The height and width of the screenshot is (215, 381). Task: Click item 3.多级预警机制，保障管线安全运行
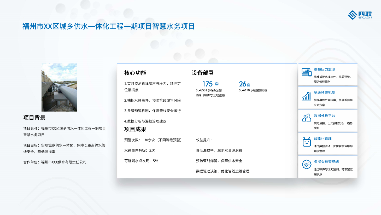coord(153,111)
